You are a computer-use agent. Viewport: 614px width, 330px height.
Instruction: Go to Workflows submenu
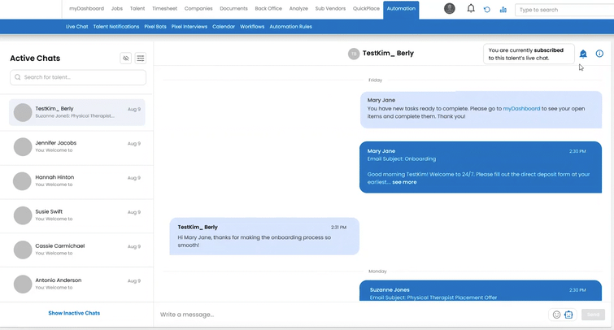point(252,27)
